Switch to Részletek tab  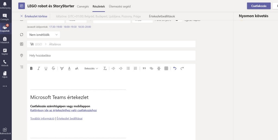coord(99,6)
